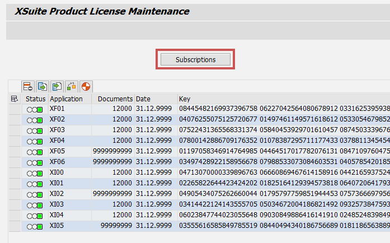Viewport: 390px width, 243px height.
Task: Click the date cell in XI04 row
Action: (x=154, y=216)
